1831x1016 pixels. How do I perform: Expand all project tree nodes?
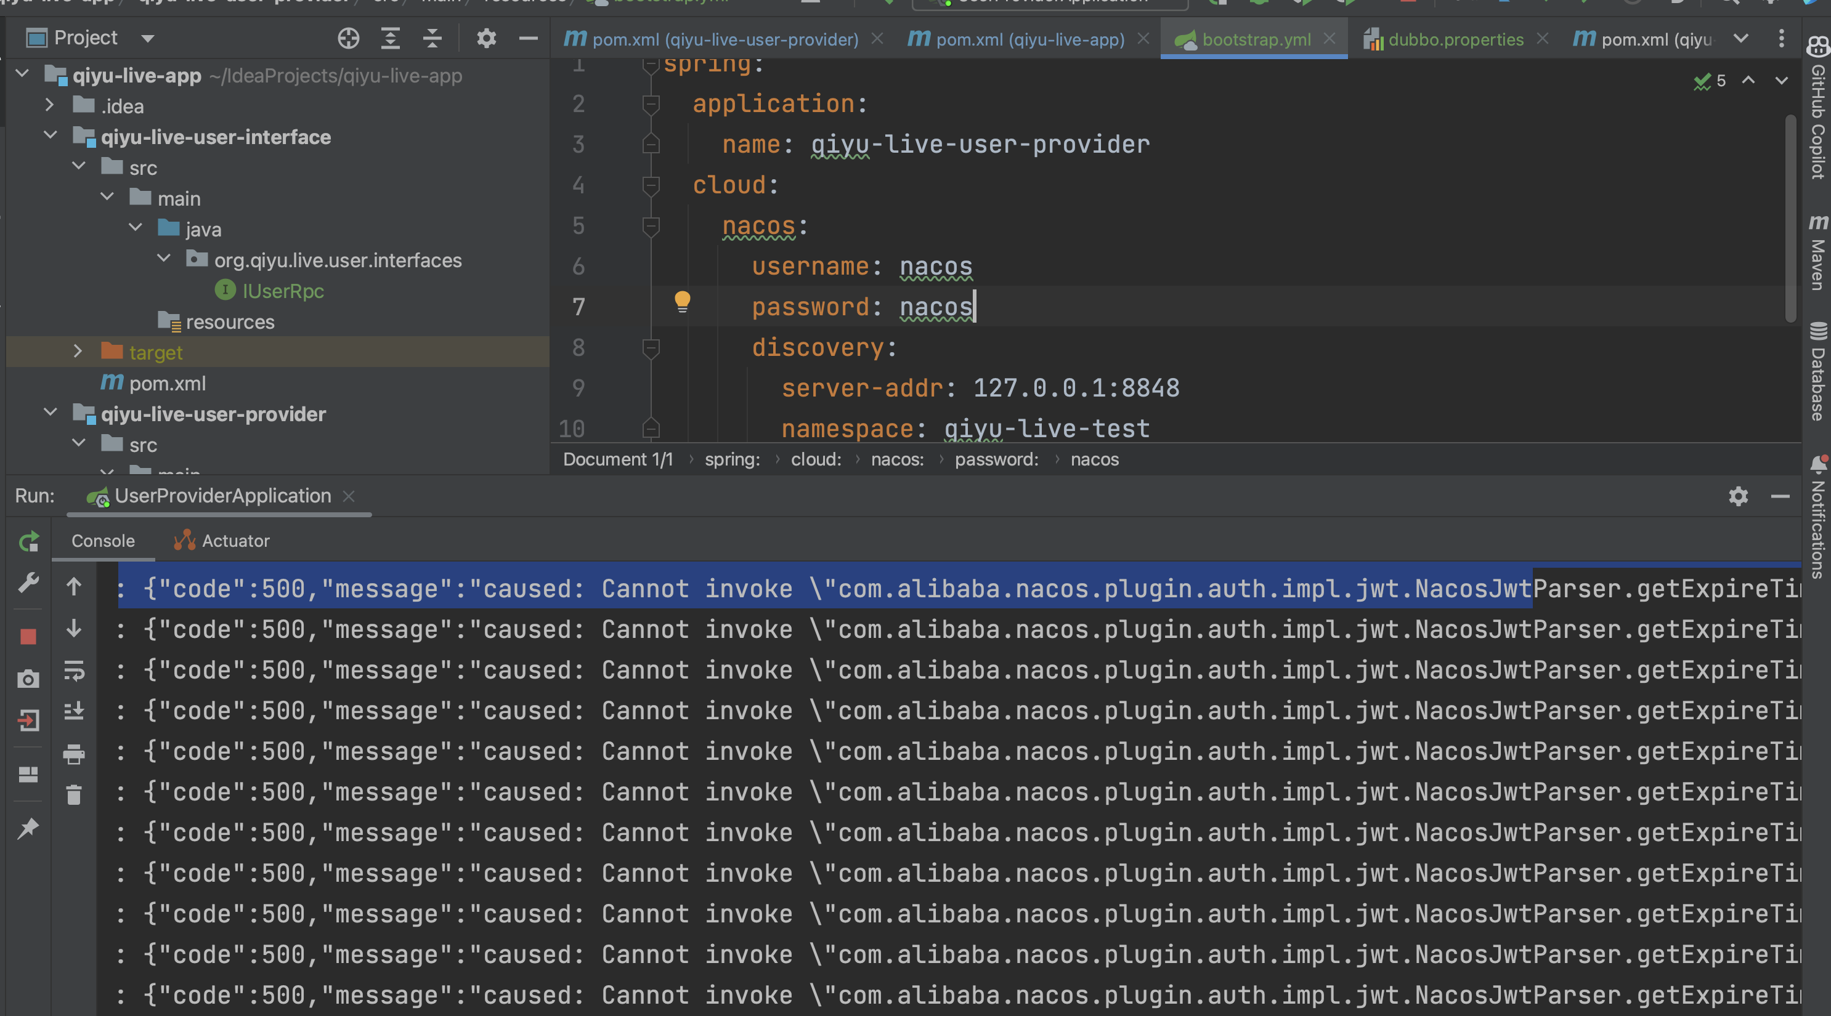click(390, 38)
